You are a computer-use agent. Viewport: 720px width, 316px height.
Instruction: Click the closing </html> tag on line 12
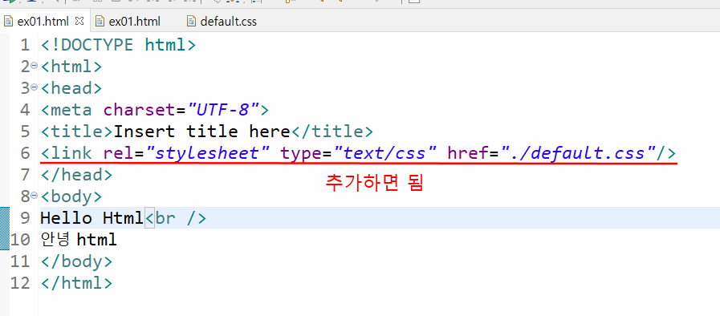click(x=77, y=282)
